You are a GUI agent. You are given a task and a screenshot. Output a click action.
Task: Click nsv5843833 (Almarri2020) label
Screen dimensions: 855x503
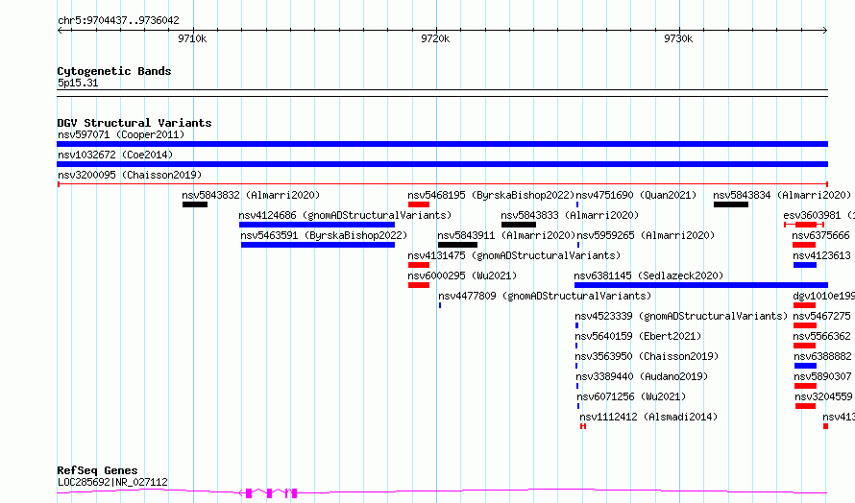[570, 215]
